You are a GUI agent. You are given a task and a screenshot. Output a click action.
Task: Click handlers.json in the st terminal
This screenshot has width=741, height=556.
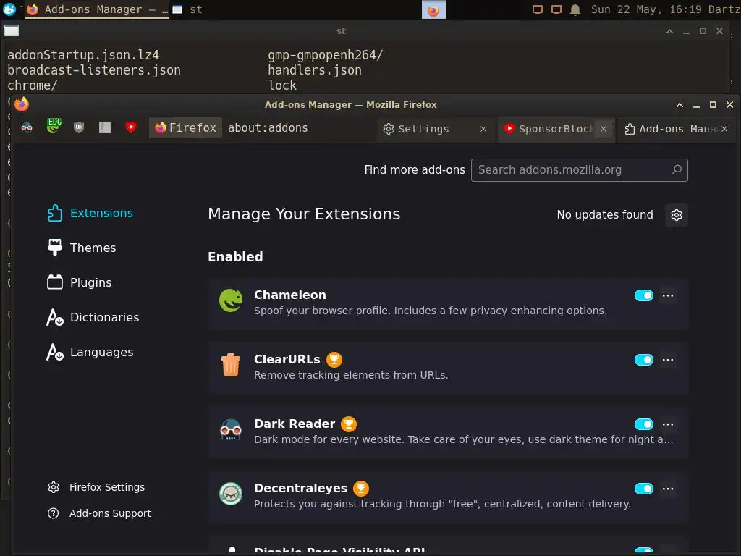[x=315, y=70]
